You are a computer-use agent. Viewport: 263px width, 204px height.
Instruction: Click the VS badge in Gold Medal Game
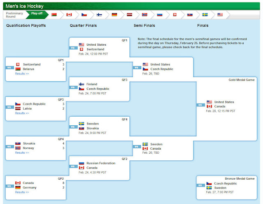pos(200,105)
